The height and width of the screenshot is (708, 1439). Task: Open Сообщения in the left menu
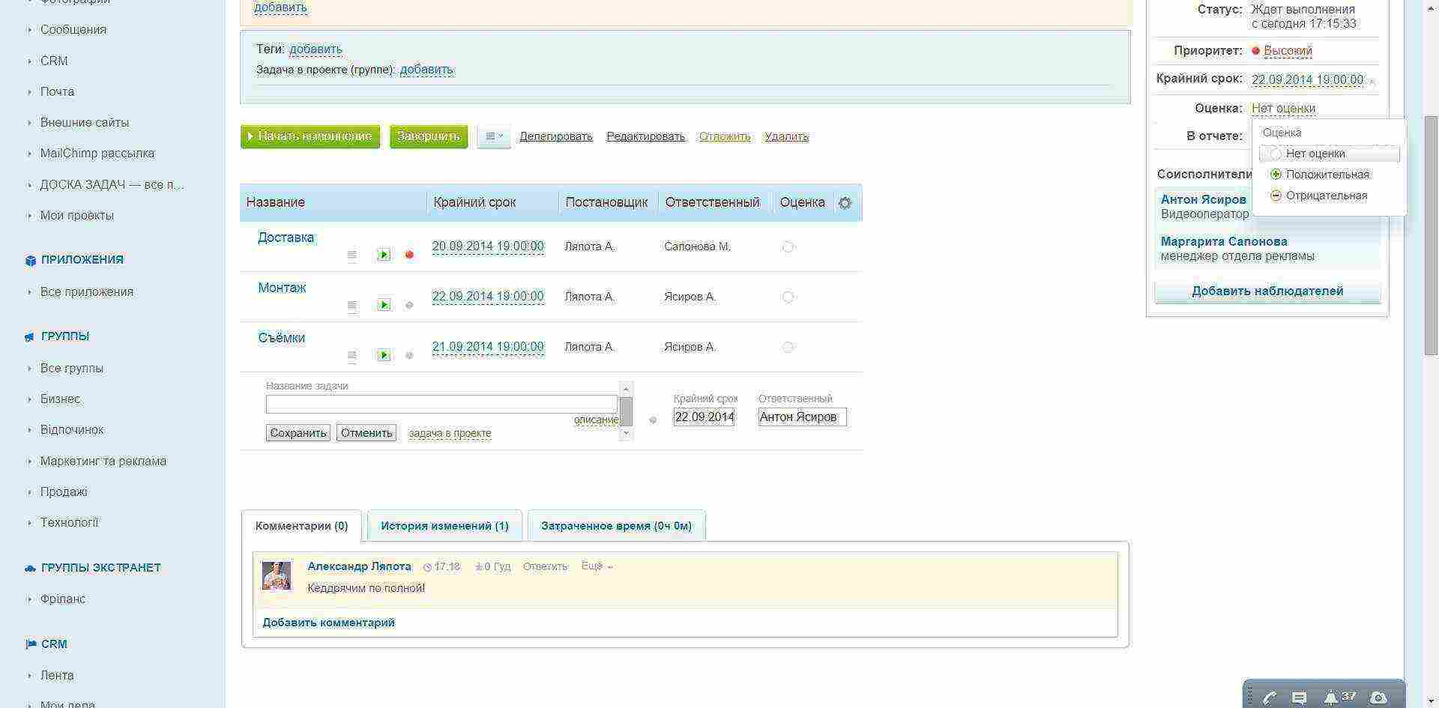click(73, 30)
